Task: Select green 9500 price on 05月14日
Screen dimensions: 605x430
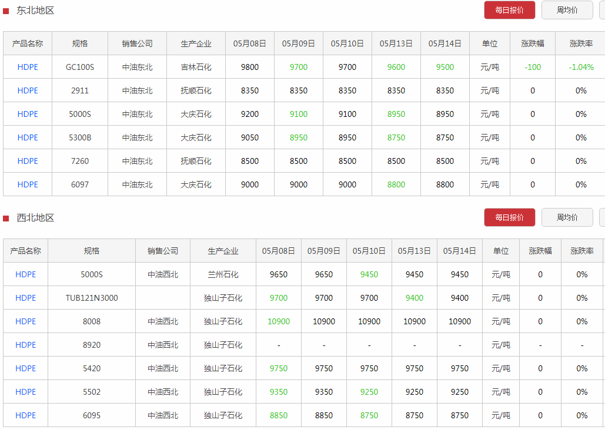Action: pos(445,67)
